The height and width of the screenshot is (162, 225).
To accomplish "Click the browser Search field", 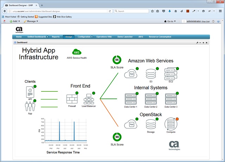I will (x=132, y=11).
